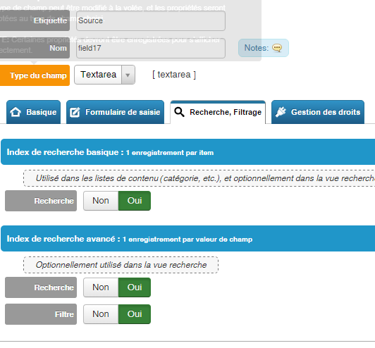Click the pencil edit icon on Formulaire tab

[75, 112]
